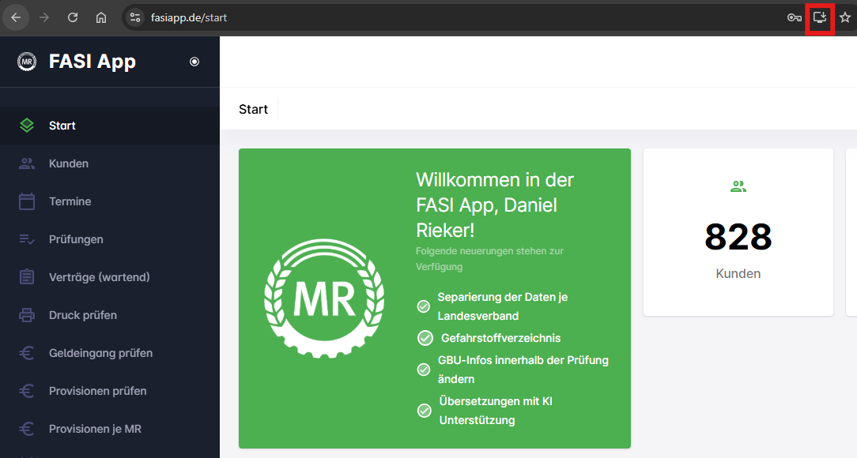Screen dimensions: 857x458
Task: Click the Verträge clipboard icon
Action: (x=27, y=277)
